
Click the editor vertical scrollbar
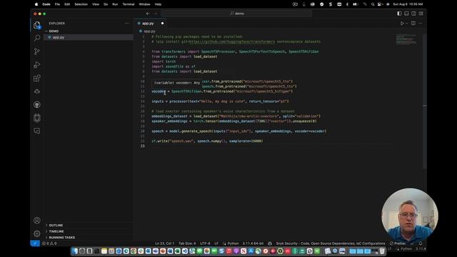tap(425, 101)
